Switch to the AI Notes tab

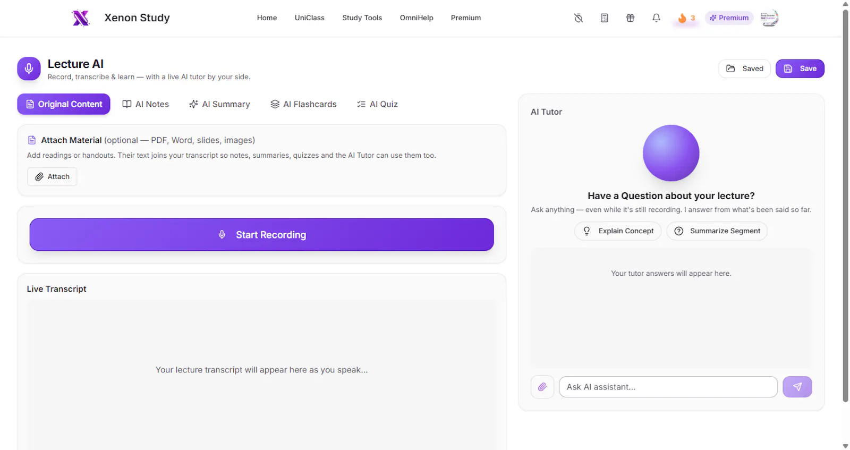coord(146,104)
